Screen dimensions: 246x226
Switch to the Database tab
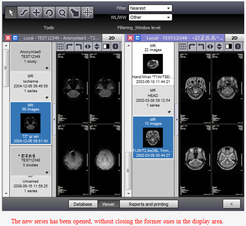tap(83, 204)
